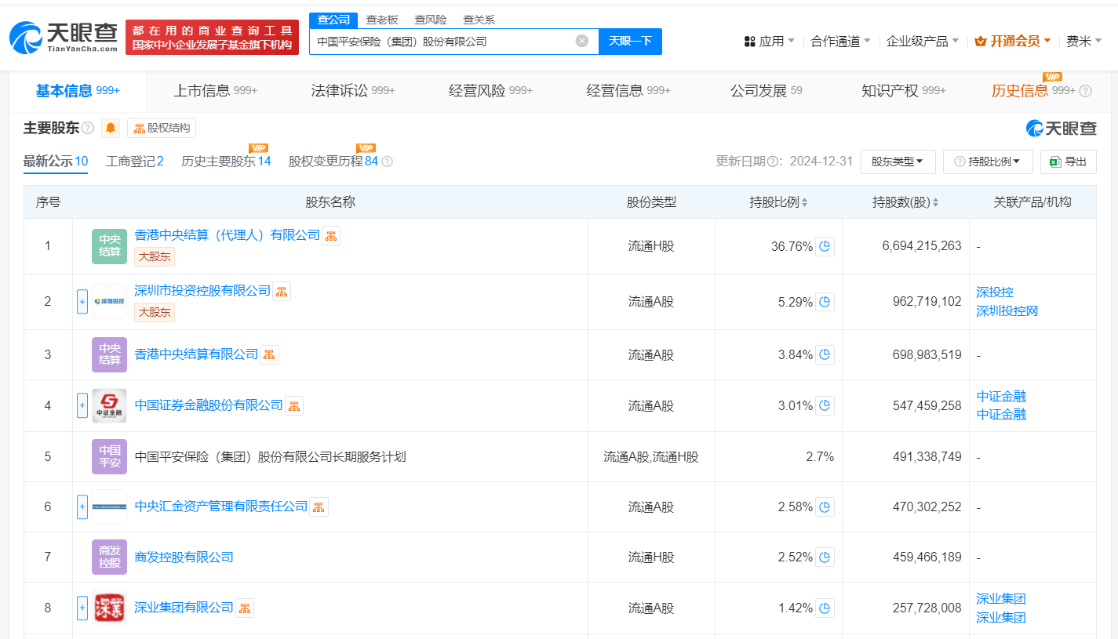Click the 国家中小企业发展子基金 red banner
This screenshot has width=1118, height=639.
(213, 37)
